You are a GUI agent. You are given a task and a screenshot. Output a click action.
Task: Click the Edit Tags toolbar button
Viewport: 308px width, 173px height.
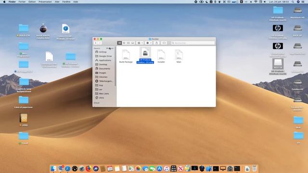pos(164,43)
